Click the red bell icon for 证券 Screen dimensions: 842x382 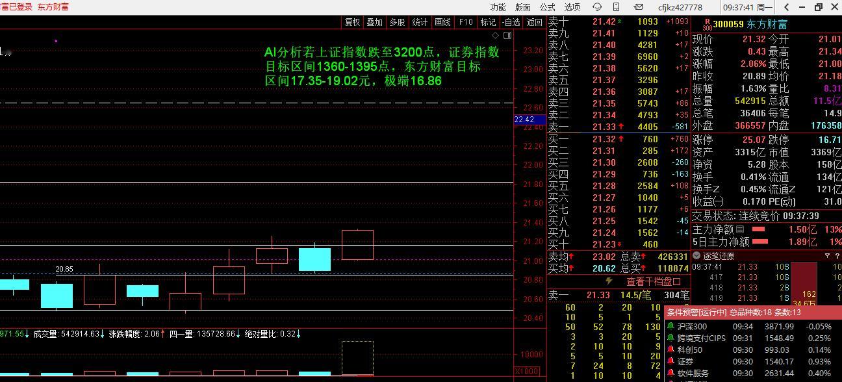(x=671, y=361)
